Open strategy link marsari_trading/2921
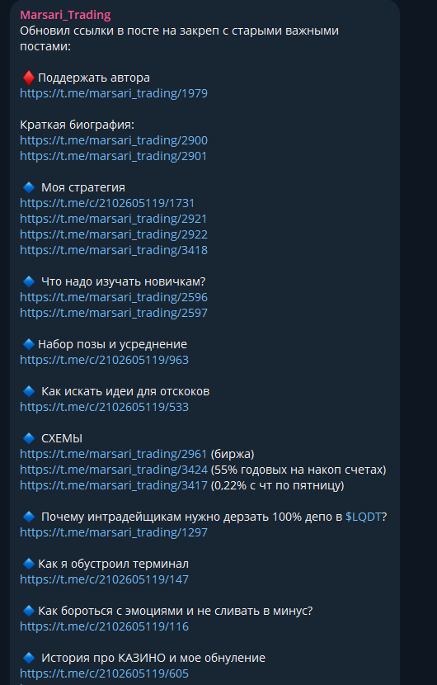The image size is (437, 685). [x=114, y=219]
